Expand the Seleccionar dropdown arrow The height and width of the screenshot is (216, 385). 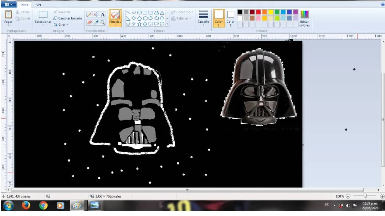click(x=43, y=25)
